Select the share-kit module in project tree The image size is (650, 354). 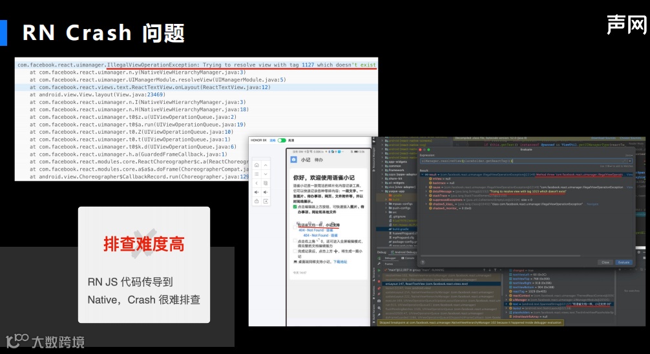coord(395,179)
